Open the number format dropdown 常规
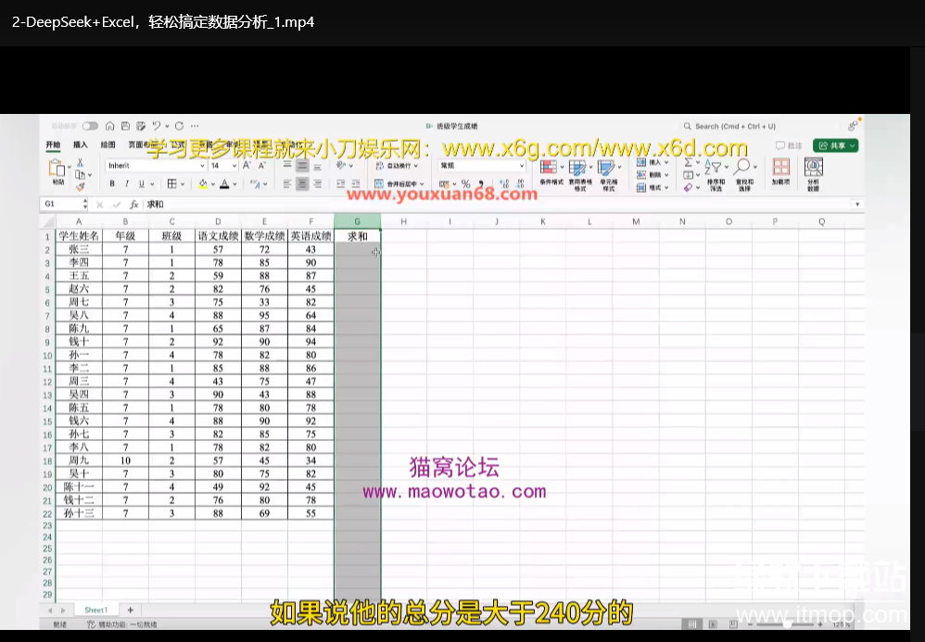The image size is (925, 642). [481, 166]
